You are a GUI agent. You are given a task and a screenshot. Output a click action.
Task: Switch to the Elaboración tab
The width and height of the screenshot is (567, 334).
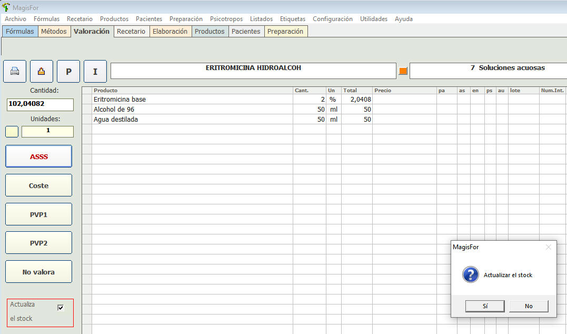[170, 32]
